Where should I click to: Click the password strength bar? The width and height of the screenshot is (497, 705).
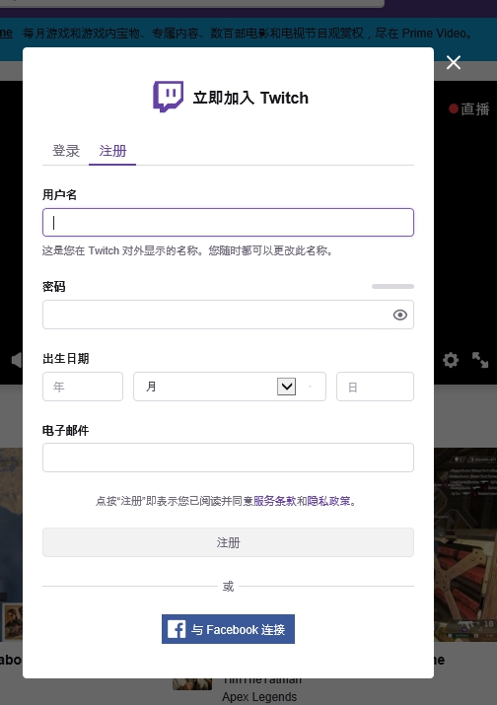[392, 286]
